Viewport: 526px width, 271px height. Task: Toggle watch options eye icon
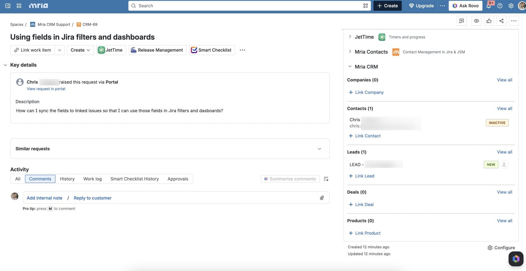(x=477, y=21)
